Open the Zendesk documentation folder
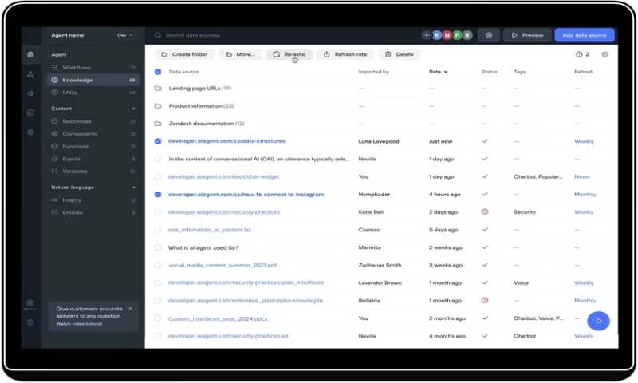Viewport: 638px width, 383px height. (x=207, y=124)
